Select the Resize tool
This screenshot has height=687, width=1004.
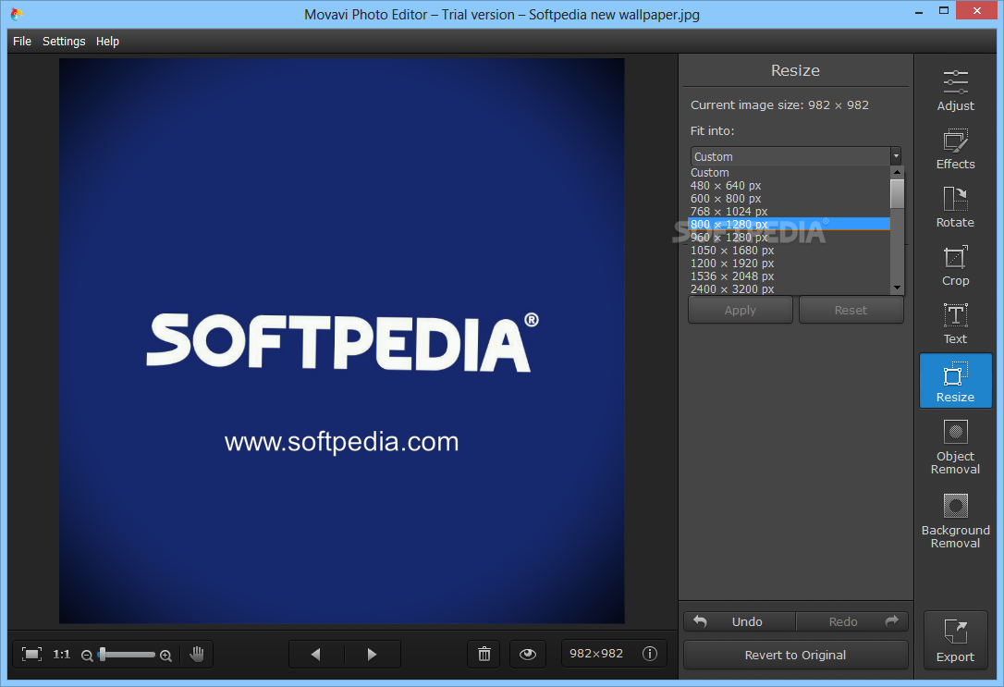tap(955, 381)
